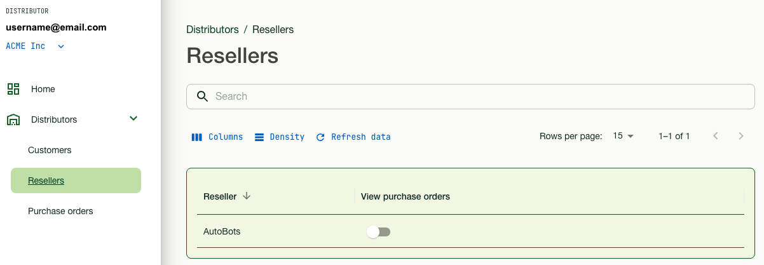Select Purchase orders in the sidebar

[60, 211]
